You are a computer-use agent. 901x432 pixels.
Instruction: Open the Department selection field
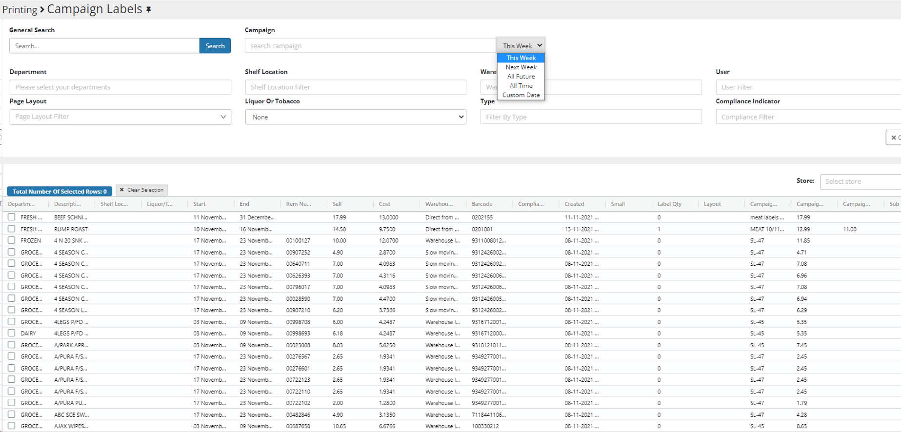tap(120, 87)
